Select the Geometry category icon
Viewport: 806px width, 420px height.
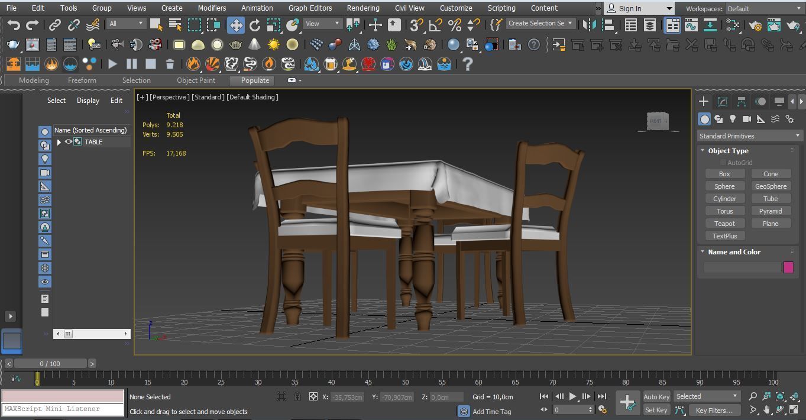tap(704, 119)
